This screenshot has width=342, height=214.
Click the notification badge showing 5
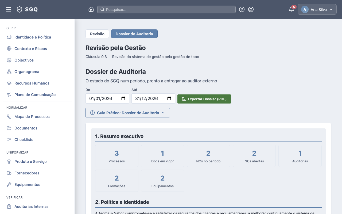(x=294, y=7)
